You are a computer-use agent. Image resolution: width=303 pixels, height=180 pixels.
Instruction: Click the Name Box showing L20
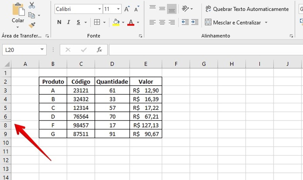pyautogui.click(x=22, y=50)
